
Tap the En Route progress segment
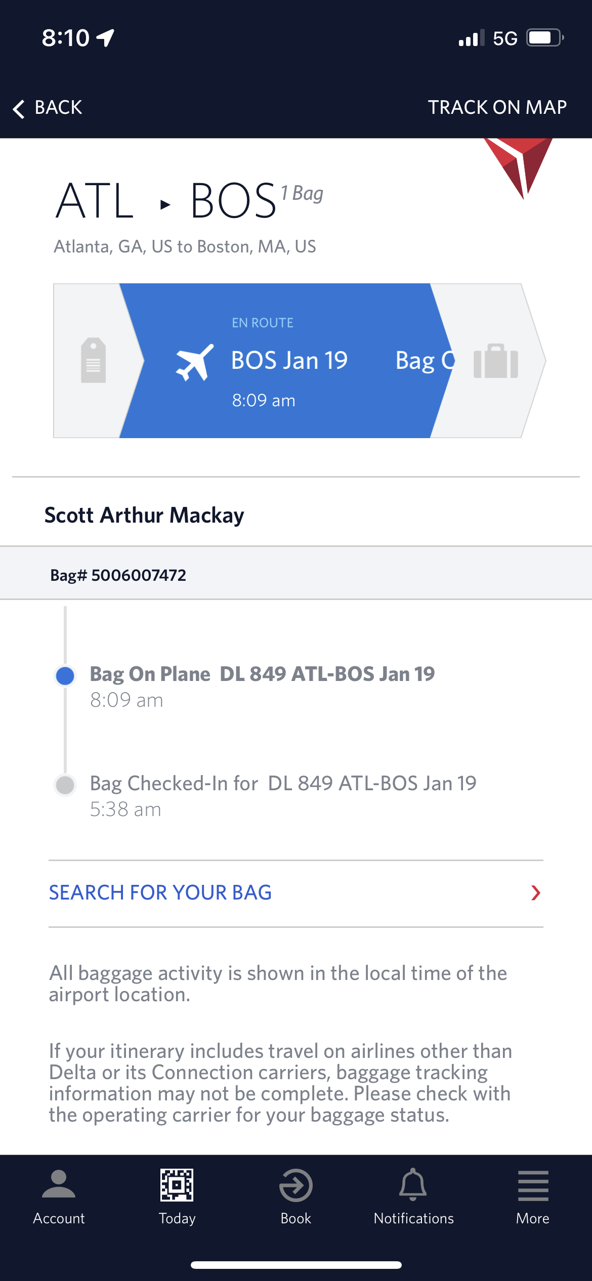tap(286, 361)
